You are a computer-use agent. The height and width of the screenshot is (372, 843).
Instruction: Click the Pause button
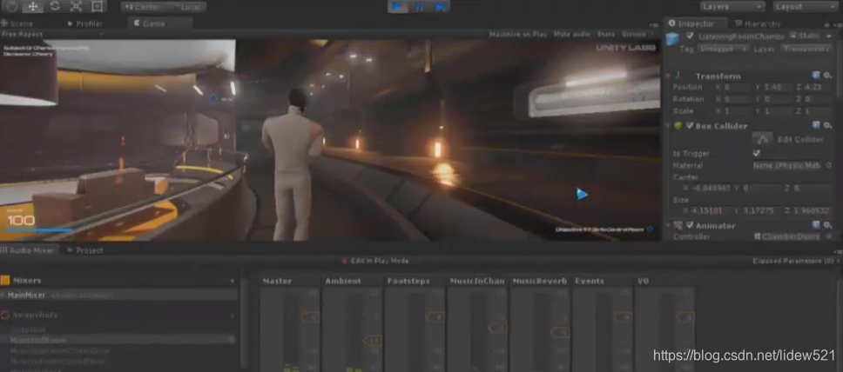pyautogui.click(x=419, y=6)
